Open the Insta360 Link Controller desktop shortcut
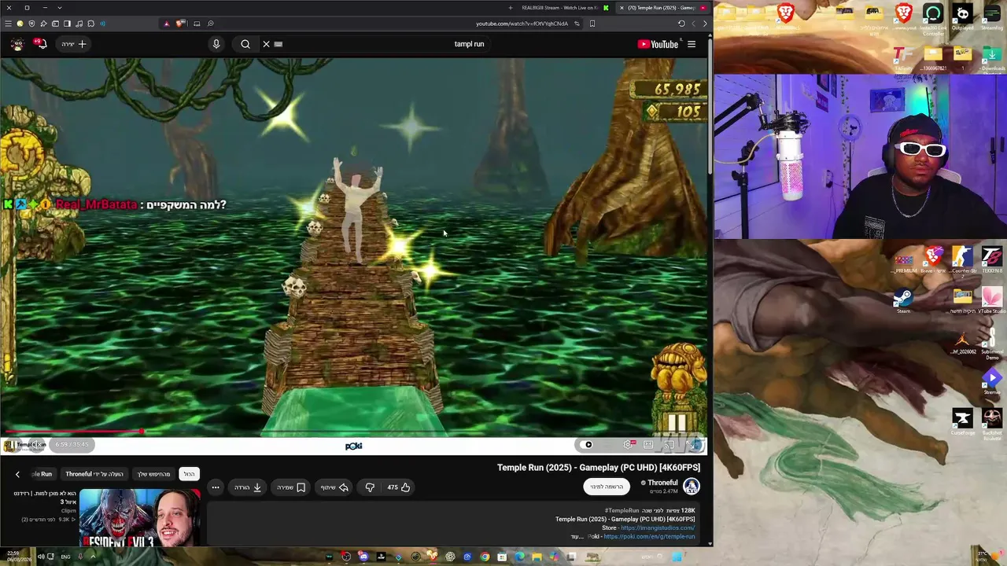1007x566 pixels. click(x=933, y=19)
